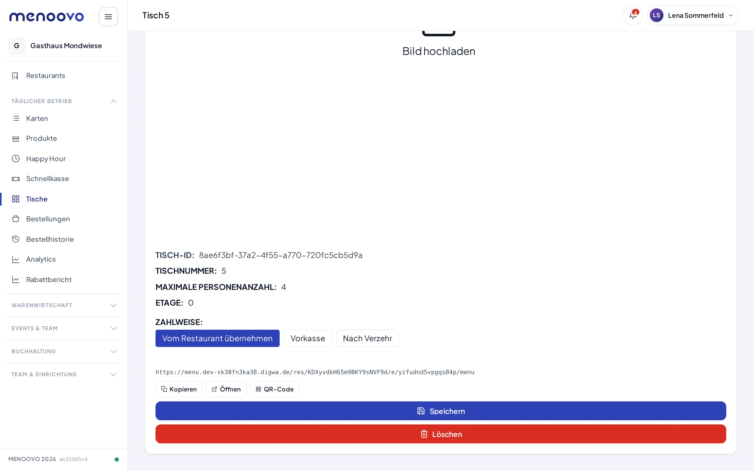The image size is (754, 471).
Task: Click the version hash ae25965c4
Action: (73, 459)
